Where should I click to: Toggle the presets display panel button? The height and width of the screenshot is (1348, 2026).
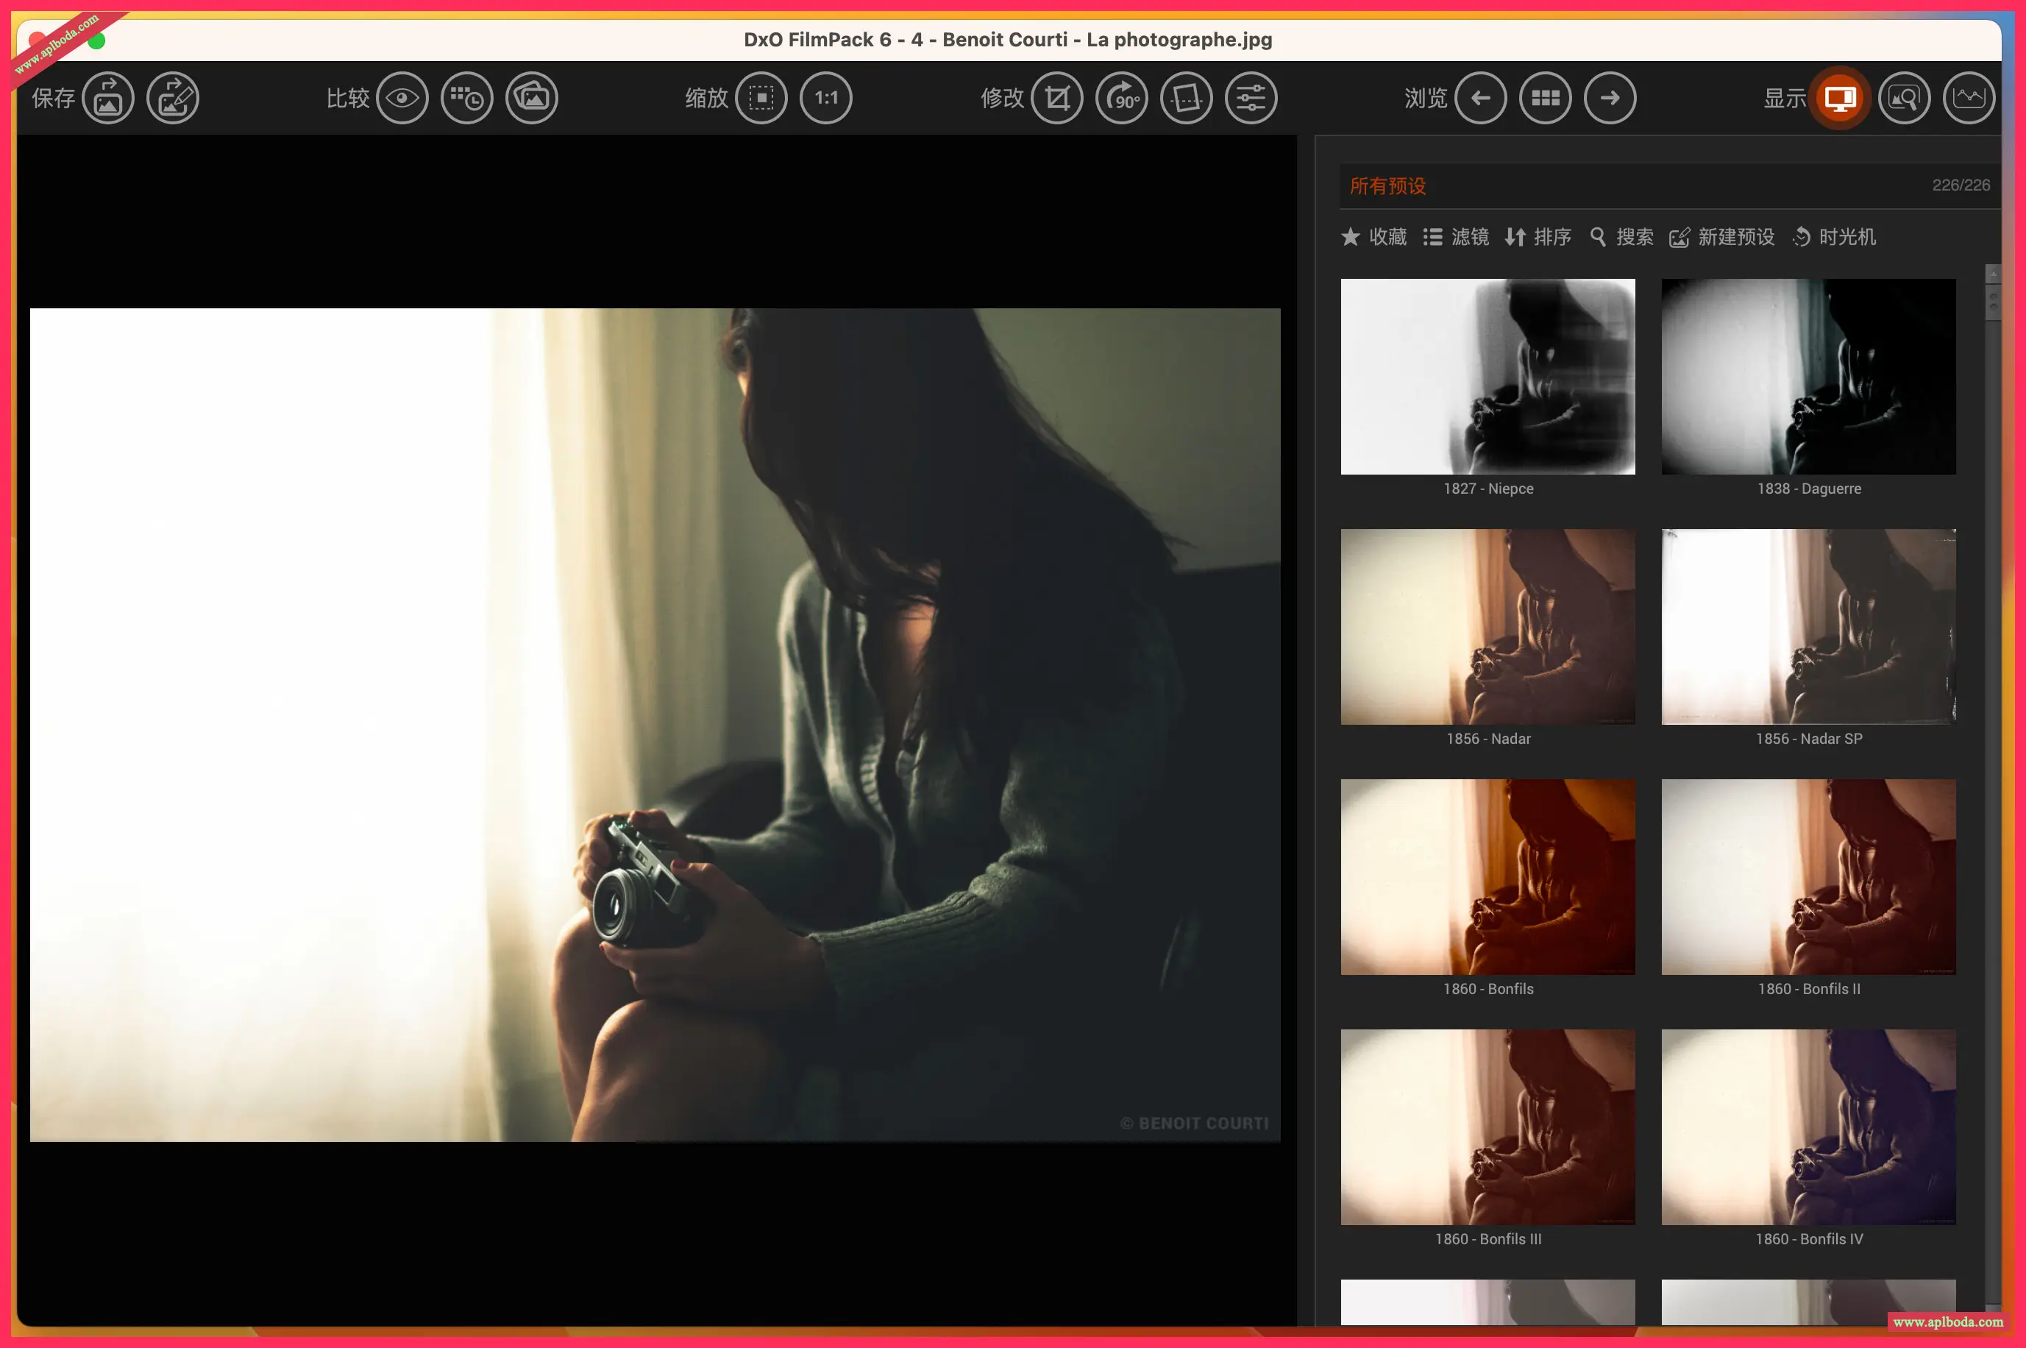(x=1839, y=98)
